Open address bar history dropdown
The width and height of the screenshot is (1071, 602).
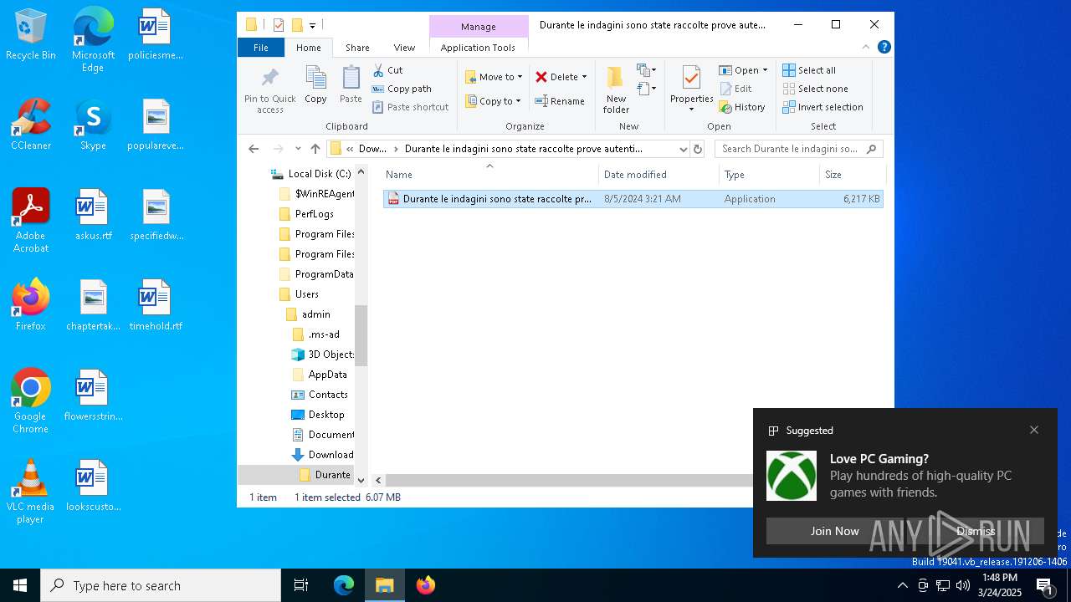[684, 149]
